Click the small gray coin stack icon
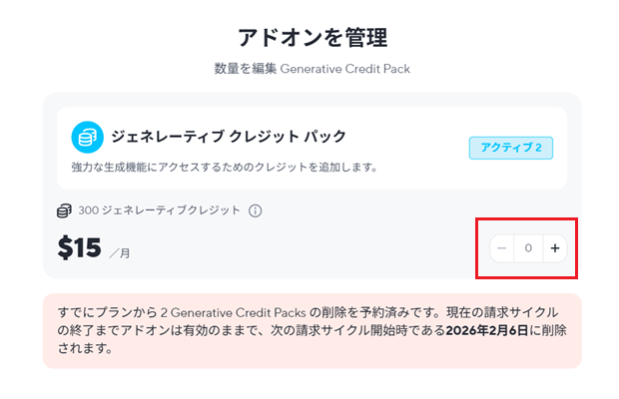Viewport: 619px width, 399px height. pos(64,210)
